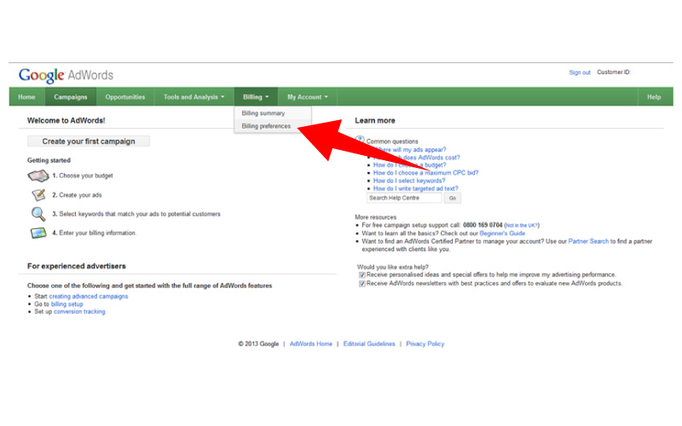
Task: Switch to Opportunities tab
Action: coord(125,97)
